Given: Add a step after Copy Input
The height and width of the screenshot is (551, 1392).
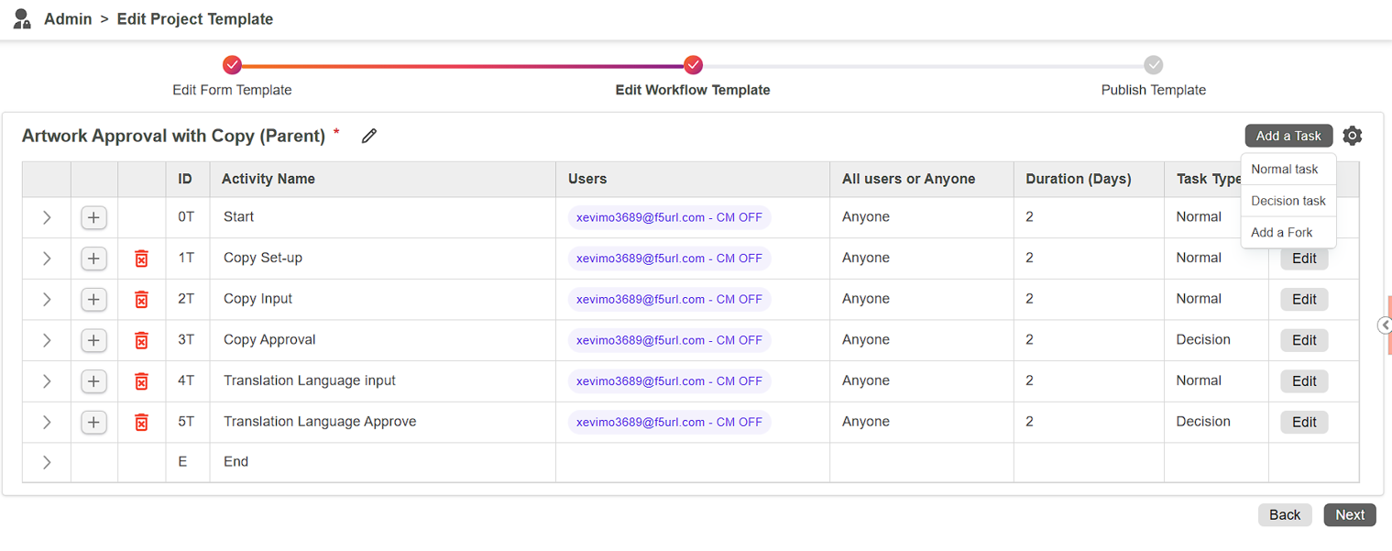Looking at the screenshot, I should click(x=93, y=299).
